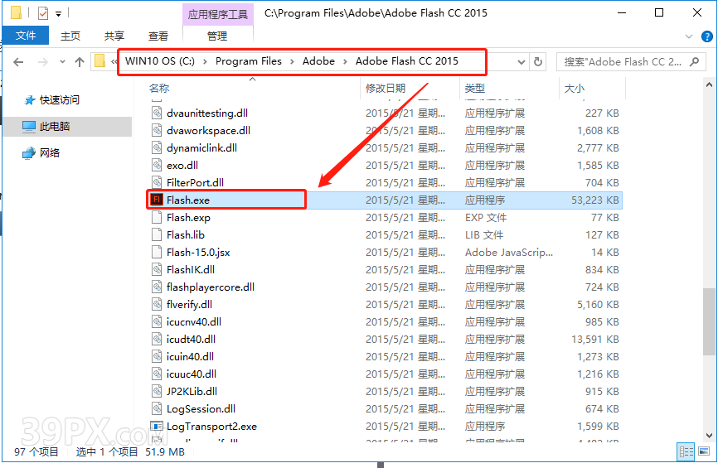Sort by the 类型 column header
This screenshot has height=468, width=718.
pos(475,89)
